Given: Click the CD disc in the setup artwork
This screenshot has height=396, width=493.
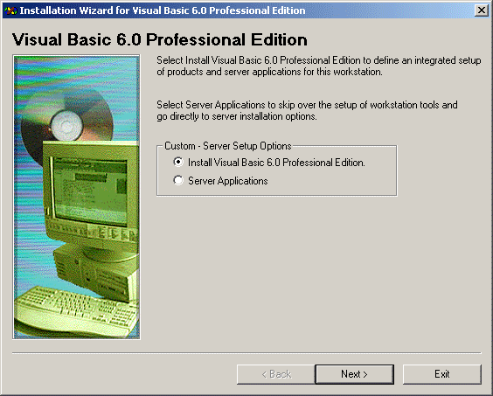Looking at the screenshot, I should [x=66, y=126].
